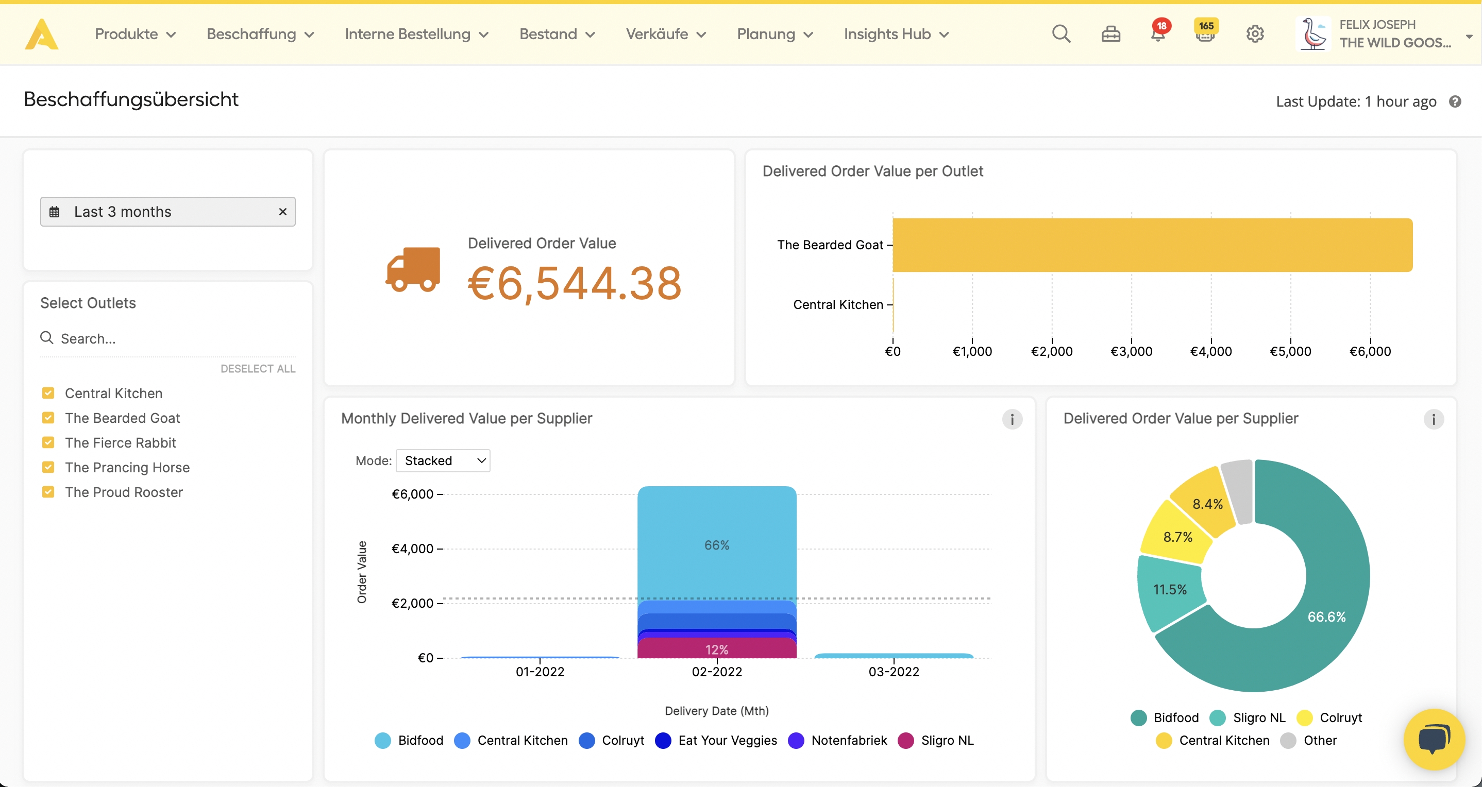
Task: Show info for Monthly Delivered Value chart
Action: point(1012,419)
